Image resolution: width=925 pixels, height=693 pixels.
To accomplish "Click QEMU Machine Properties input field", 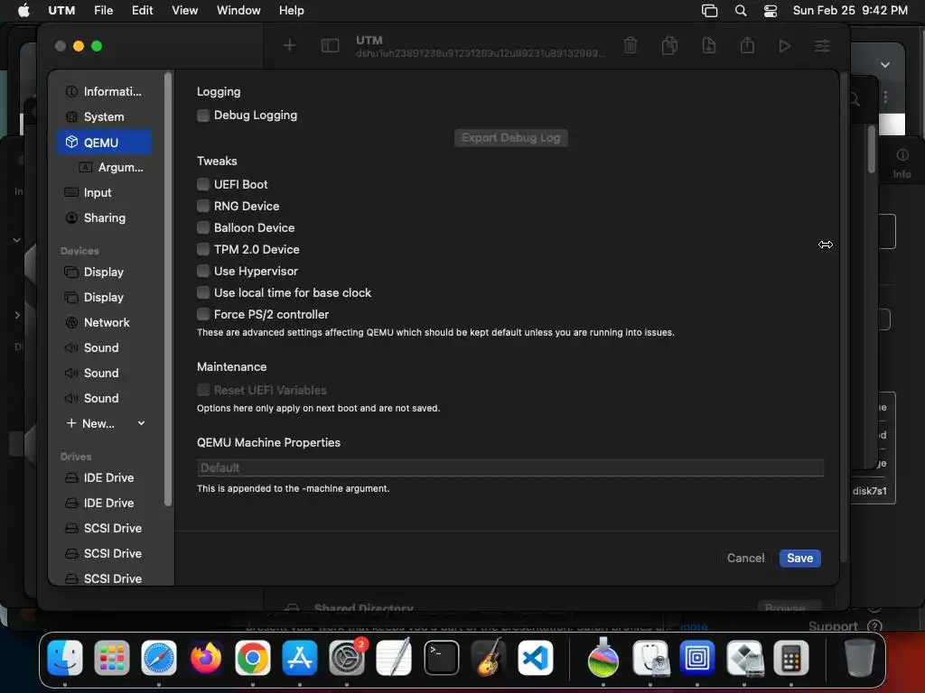I will tap(510, 468).
